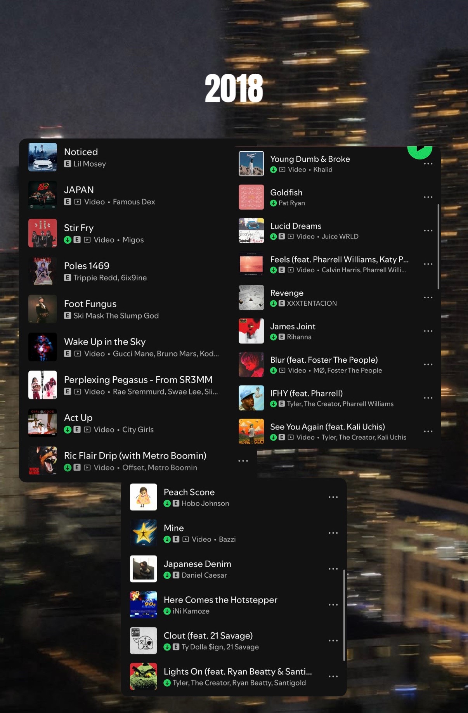468x713 pixels.
Task: Open more options for Ric Flair Drip
Action: [x=243, y=461]
